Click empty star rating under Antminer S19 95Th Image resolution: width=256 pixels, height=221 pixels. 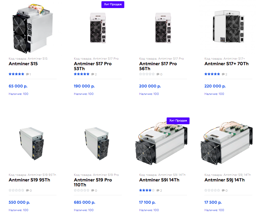point(16,190)
